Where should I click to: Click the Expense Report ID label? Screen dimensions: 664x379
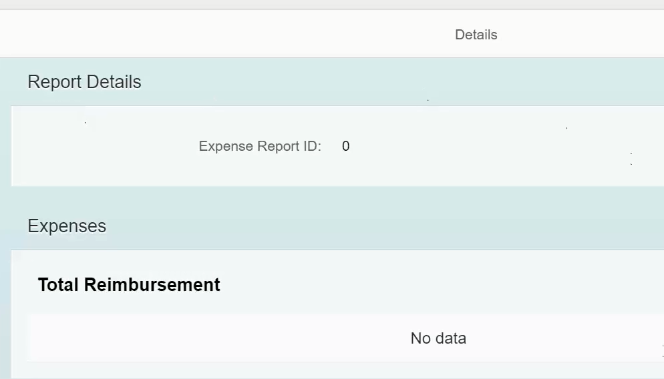pos(260,146)
